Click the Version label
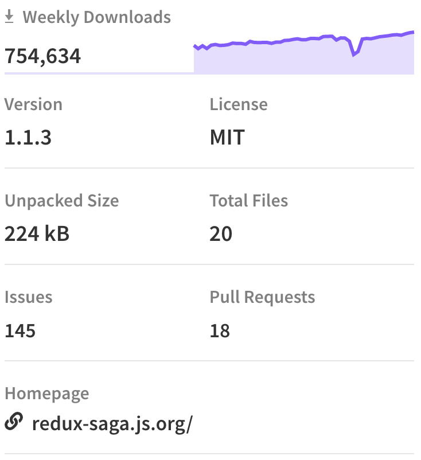Image resolution: width=421 pixels, height=460 pixels. click(33, 104)
